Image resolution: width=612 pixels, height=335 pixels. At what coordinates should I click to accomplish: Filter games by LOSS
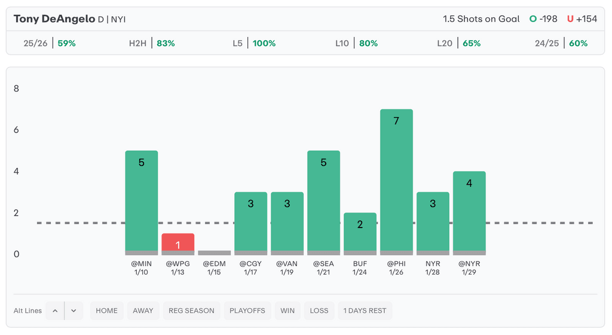319,311
